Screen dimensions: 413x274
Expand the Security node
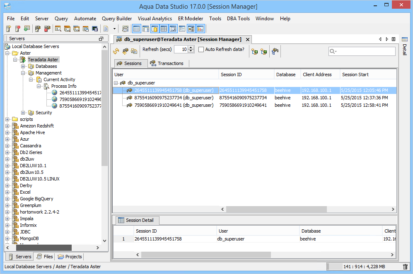pyautogui.click(x=23, y=113)
